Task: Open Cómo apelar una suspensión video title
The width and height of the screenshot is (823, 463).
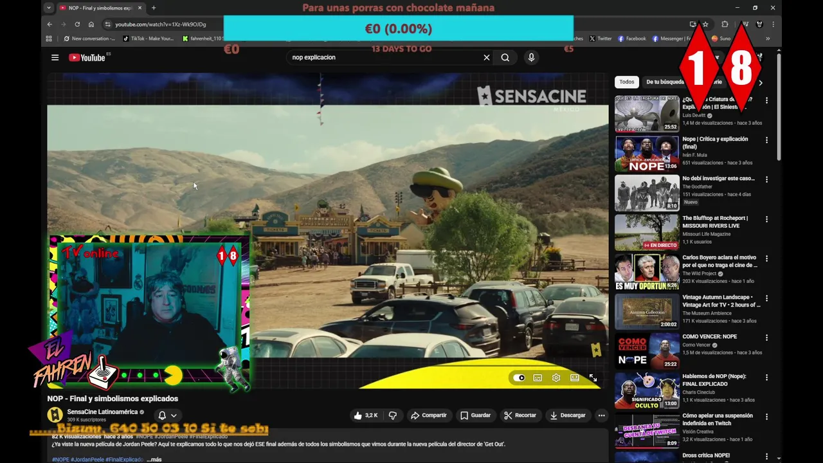Action: click(718, 419)
